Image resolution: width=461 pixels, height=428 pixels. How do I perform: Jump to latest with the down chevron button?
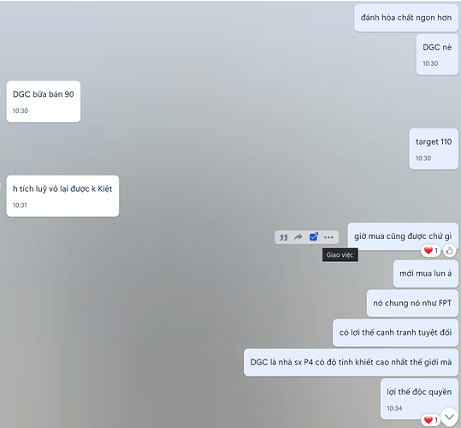point(449,417)
